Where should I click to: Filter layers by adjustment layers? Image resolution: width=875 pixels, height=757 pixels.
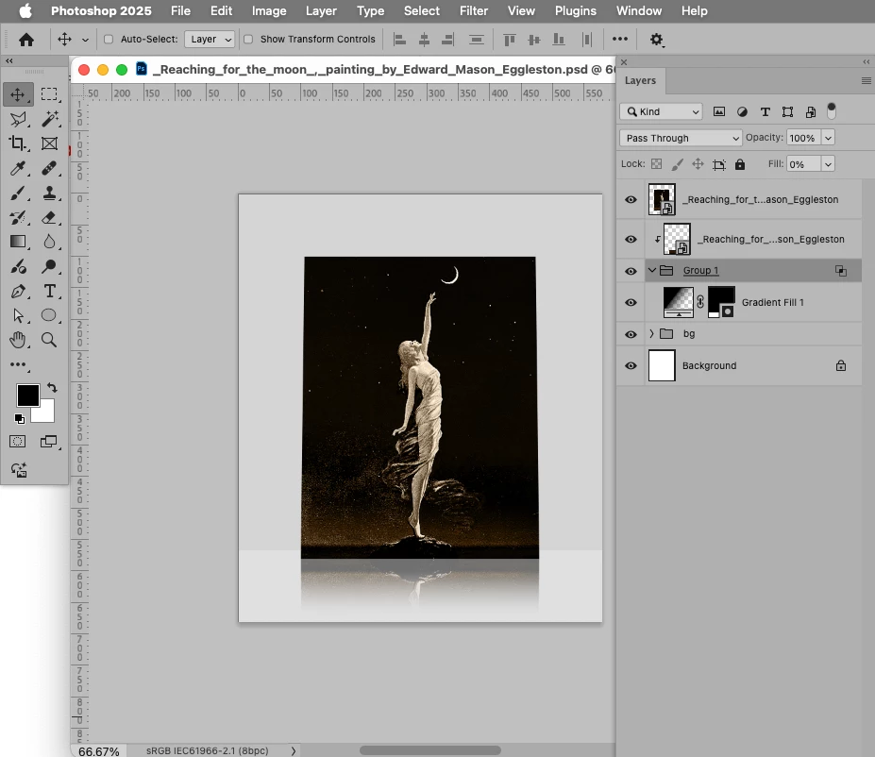[x=742, y=112]
